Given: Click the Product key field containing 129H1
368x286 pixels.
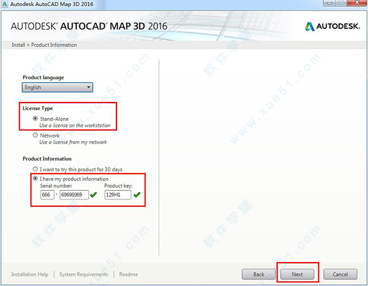Looking at the screenshot, I should coord(118,195).
